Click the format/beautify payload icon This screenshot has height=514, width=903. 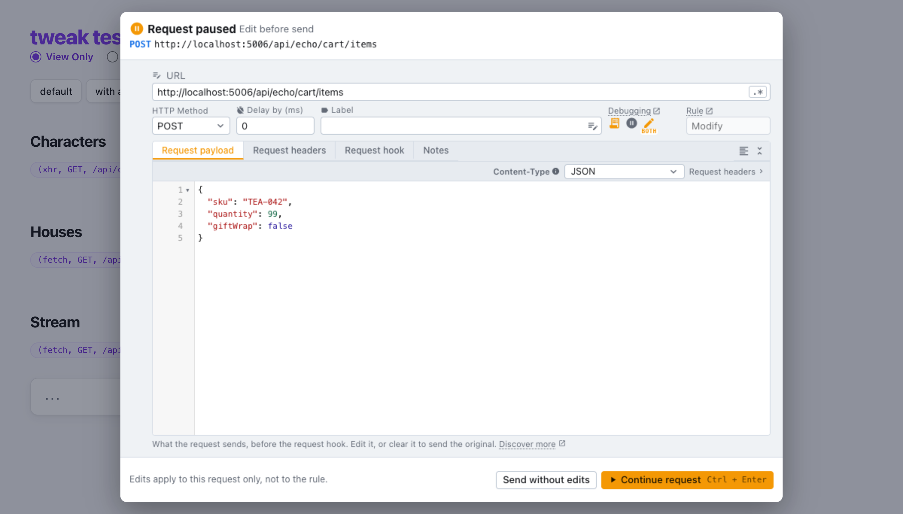(x=743, y=151)
